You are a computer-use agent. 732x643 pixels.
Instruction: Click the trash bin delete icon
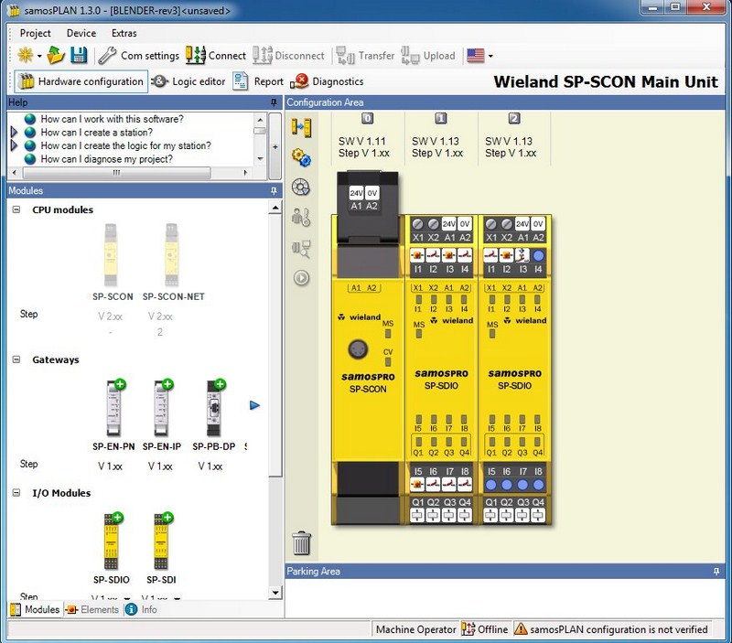point(302,543)
